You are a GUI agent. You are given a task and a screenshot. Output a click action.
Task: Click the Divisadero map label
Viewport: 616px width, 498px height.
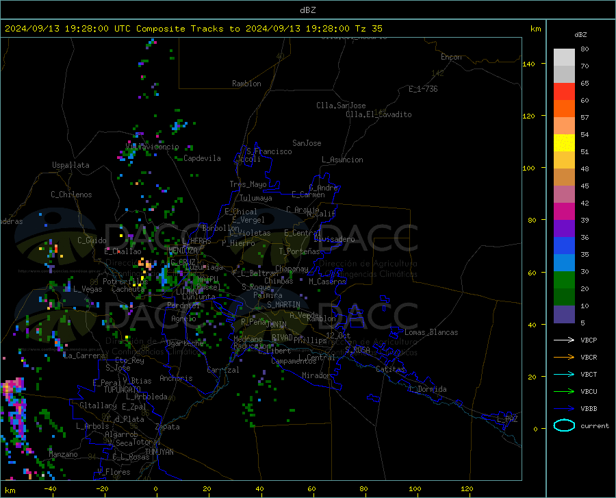click(x=334, y=239)
